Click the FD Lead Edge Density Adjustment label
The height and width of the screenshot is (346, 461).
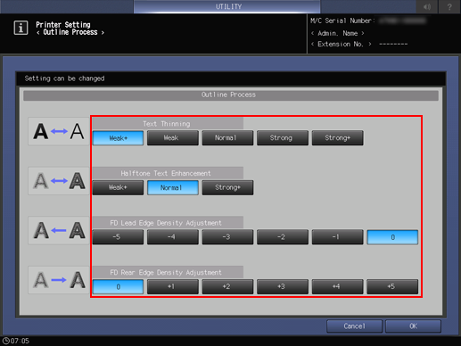pos(166,223)
